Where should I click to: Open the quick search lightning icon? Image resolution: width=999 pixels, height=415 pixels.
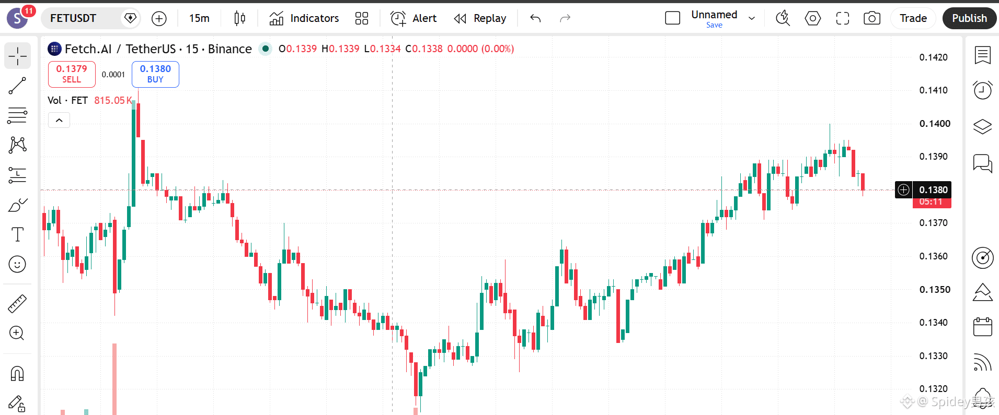pyautogui.click(x=783, y=18)
